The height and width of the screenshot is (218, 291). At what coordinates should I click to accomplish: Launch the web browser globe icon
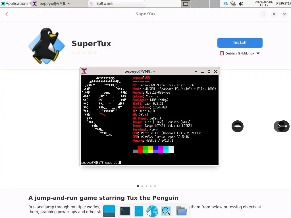[152, 211]
